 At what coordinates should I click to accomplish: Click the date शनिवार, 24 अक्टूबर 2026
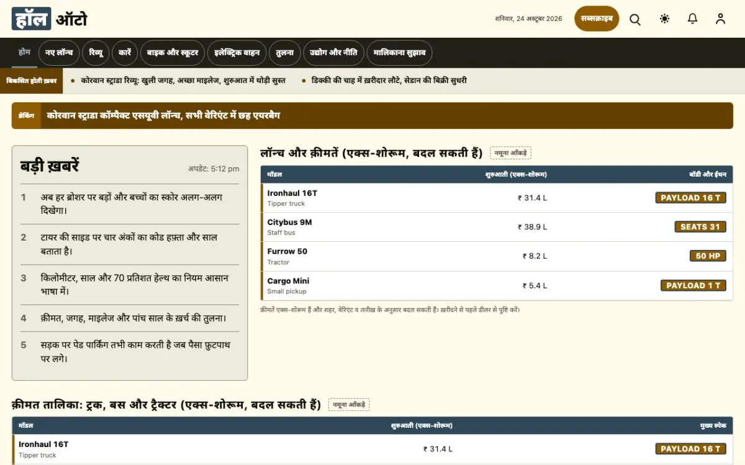coord(529,19)
